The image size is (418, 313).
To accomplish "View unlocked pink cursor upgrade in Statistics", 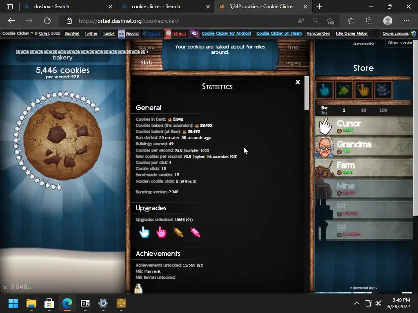I will tap(161, 232).
